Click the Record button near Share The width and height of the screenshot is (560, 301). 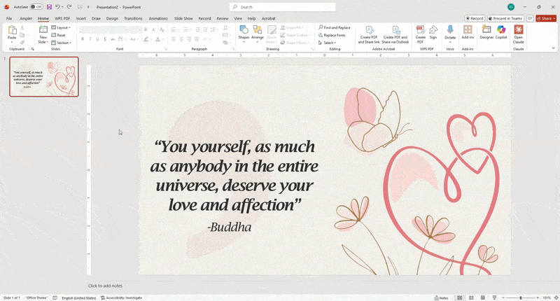click(x=475, y=18)
